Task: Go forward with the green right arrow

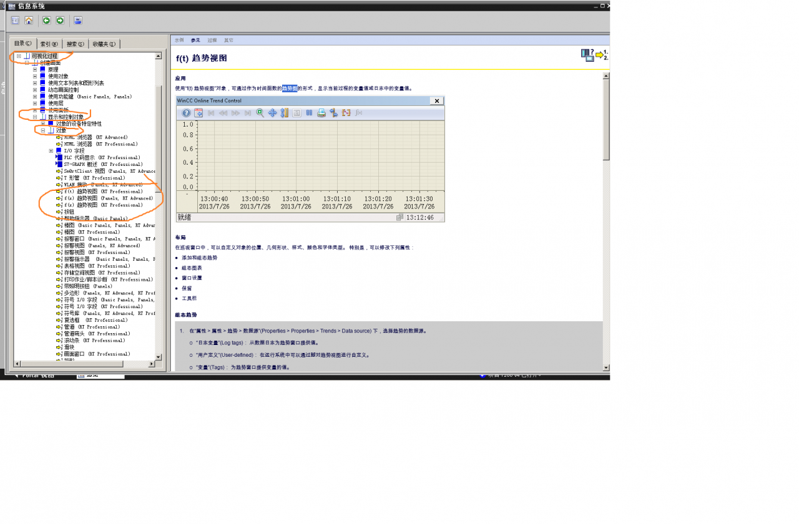Action: tap(60, 21)
